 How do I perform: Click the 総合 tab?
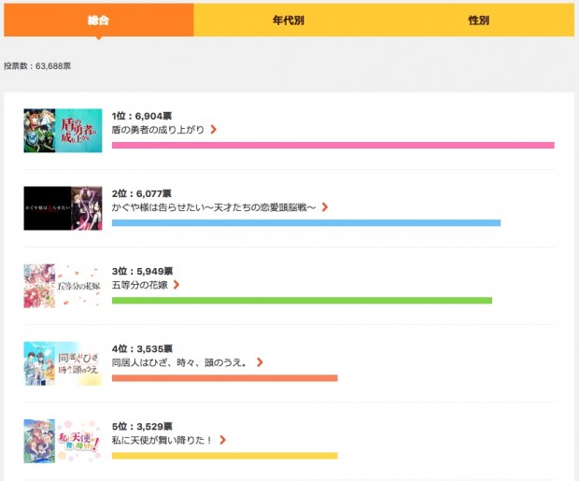point(97,20)
